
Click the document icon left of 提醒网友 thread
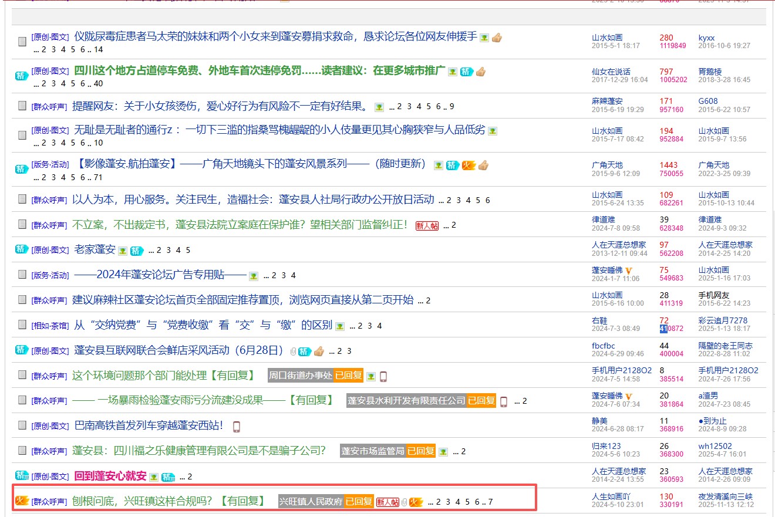[x=22, y=106]
